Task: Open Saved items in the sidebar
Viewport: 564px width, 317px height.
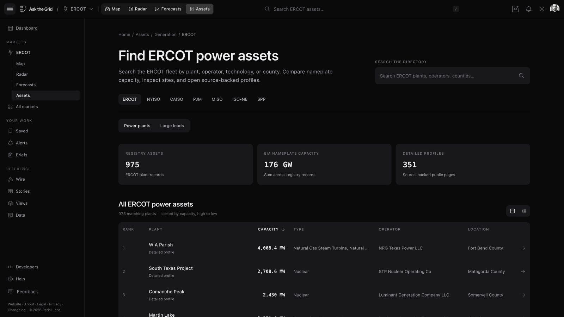Action: 42,131
